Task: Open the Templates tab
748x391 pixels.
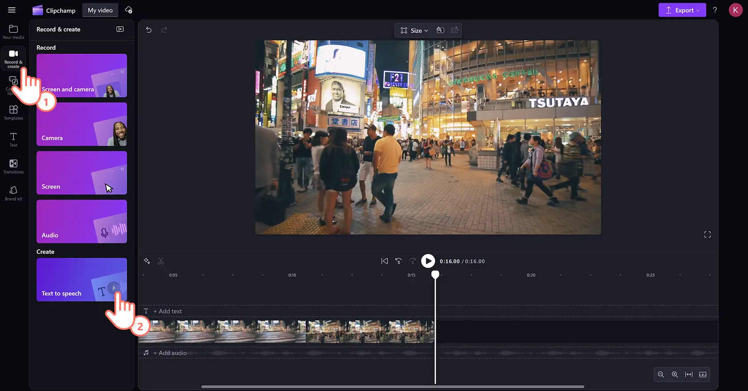Action: [13, 112]
